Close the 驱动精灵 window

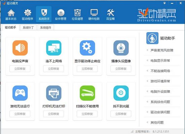point(181,3)
